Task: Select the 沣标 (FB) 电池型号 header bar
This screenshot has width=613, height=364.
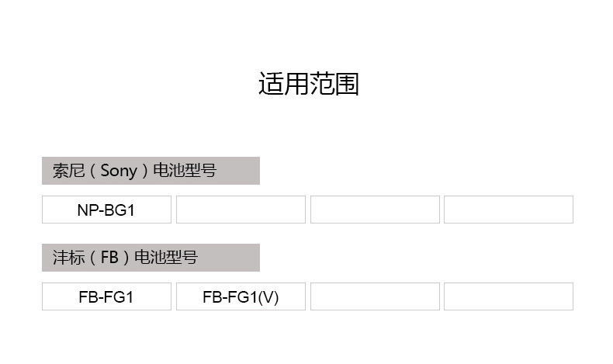Action: (x=151, y=258)
